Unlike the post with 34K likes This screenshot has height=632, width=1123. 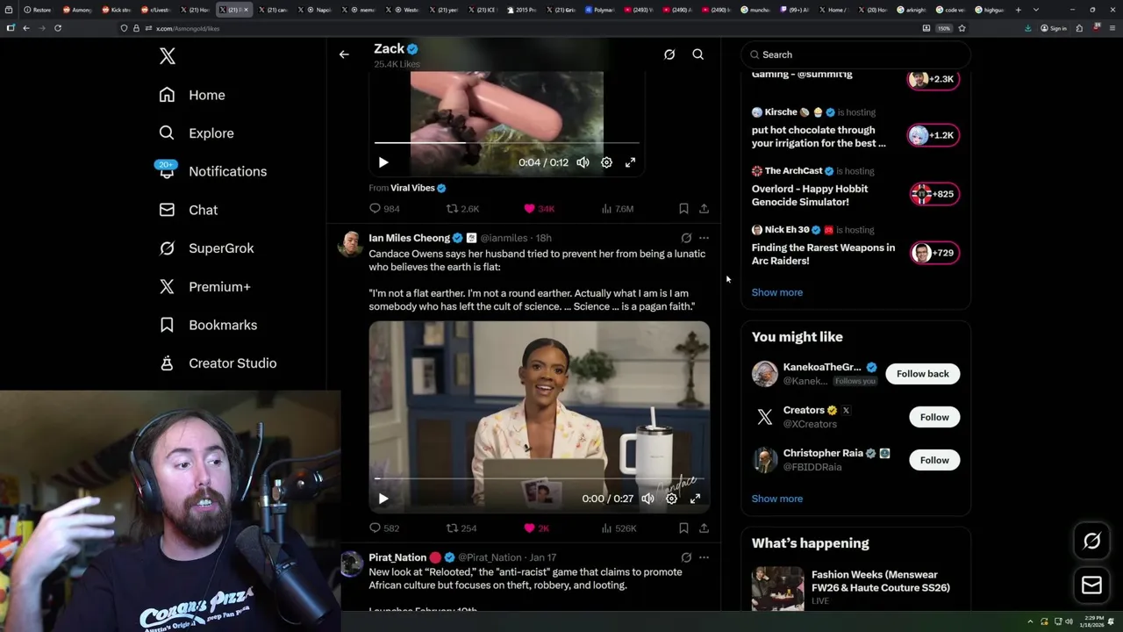click(539, 209)
